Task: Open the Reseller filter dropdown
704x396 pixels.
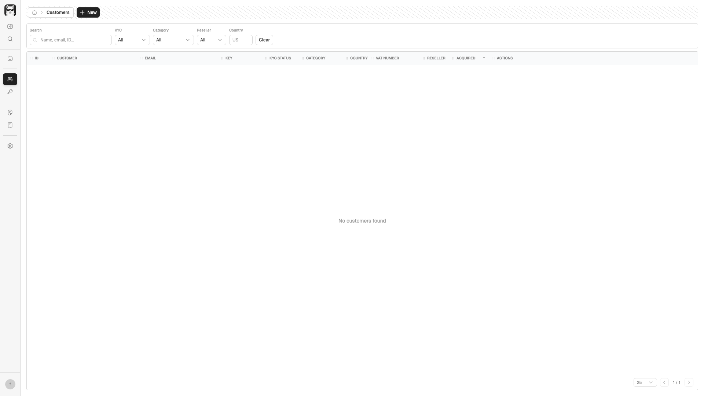Action: [x=211, y=40]
